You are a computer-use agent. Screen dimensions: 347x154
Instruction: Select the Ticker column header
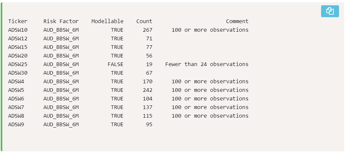pos(18,21)
